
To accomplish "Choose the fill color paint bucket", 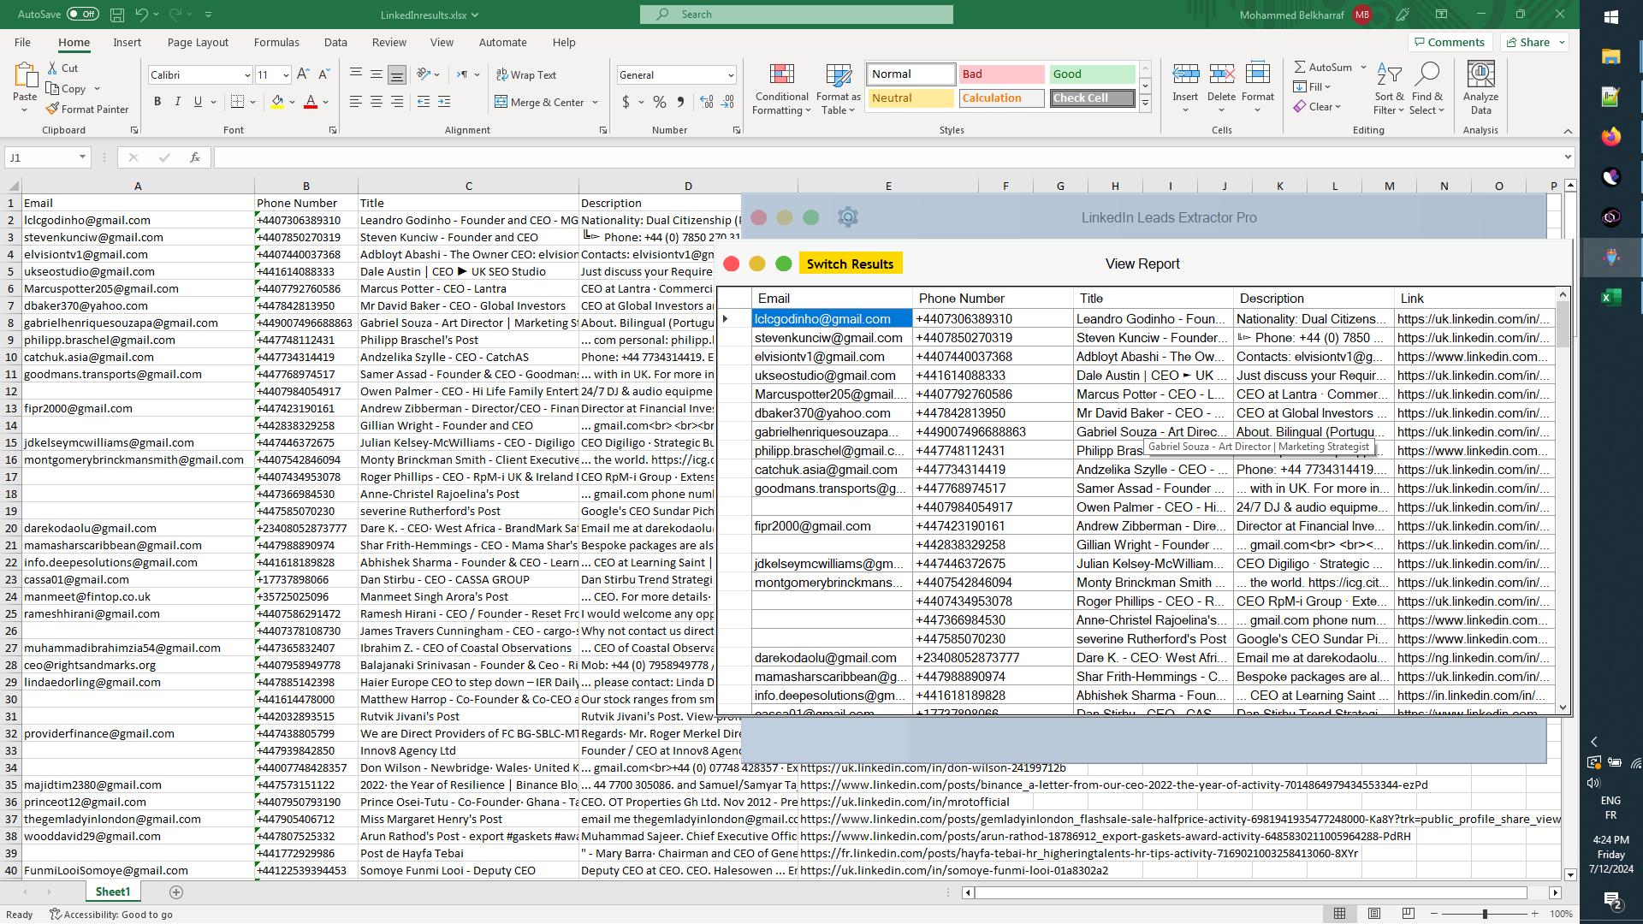I will click(x=276, y=102).
